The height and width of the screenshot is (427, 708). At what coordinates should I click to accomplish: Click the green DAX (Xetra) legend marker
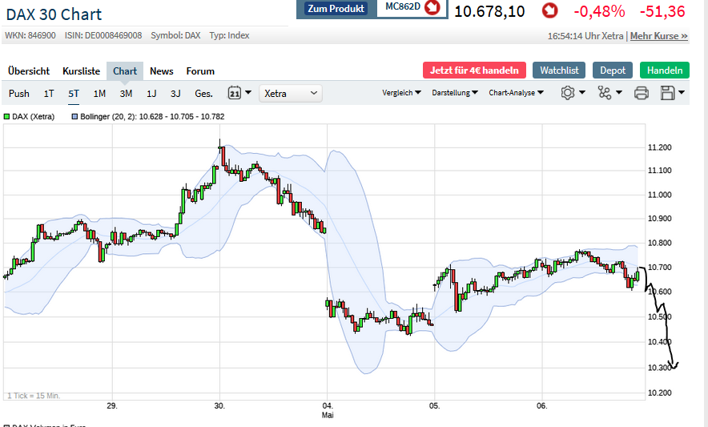coord(8,117)
